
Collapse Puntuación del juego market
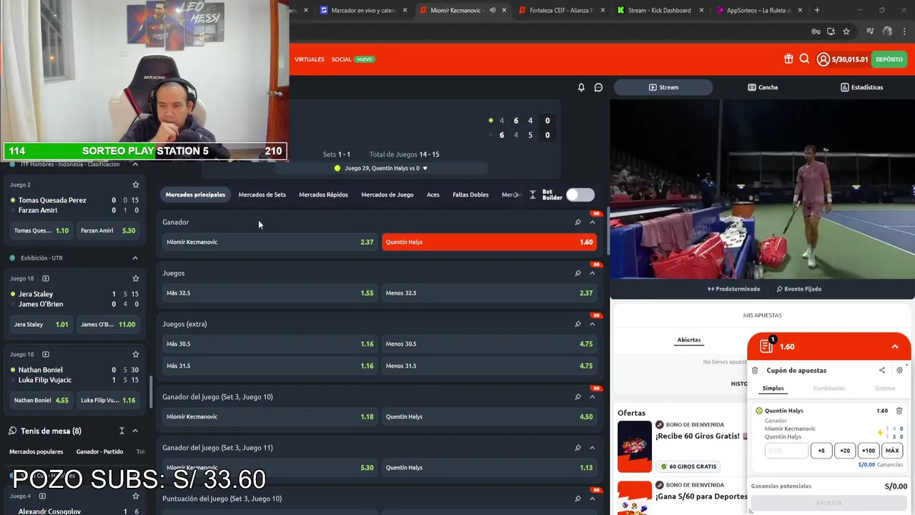point(592,499)
